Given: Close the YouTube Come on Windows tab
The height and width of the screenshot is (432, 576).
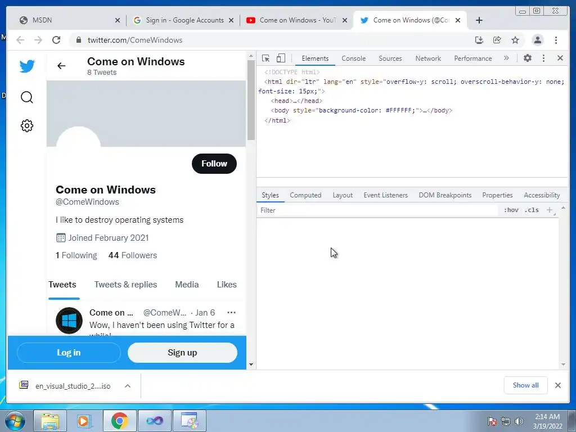Looking at the screenshot, I should (345, 20).
